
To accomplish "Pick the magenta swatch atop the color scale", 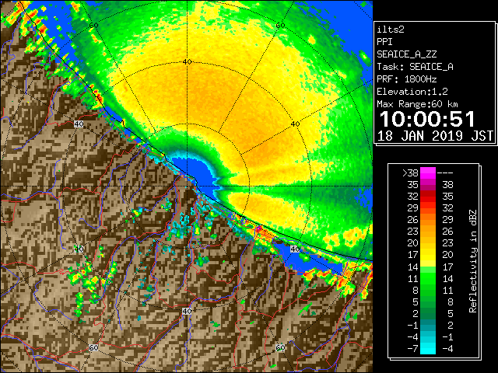I will pos(428,173).
